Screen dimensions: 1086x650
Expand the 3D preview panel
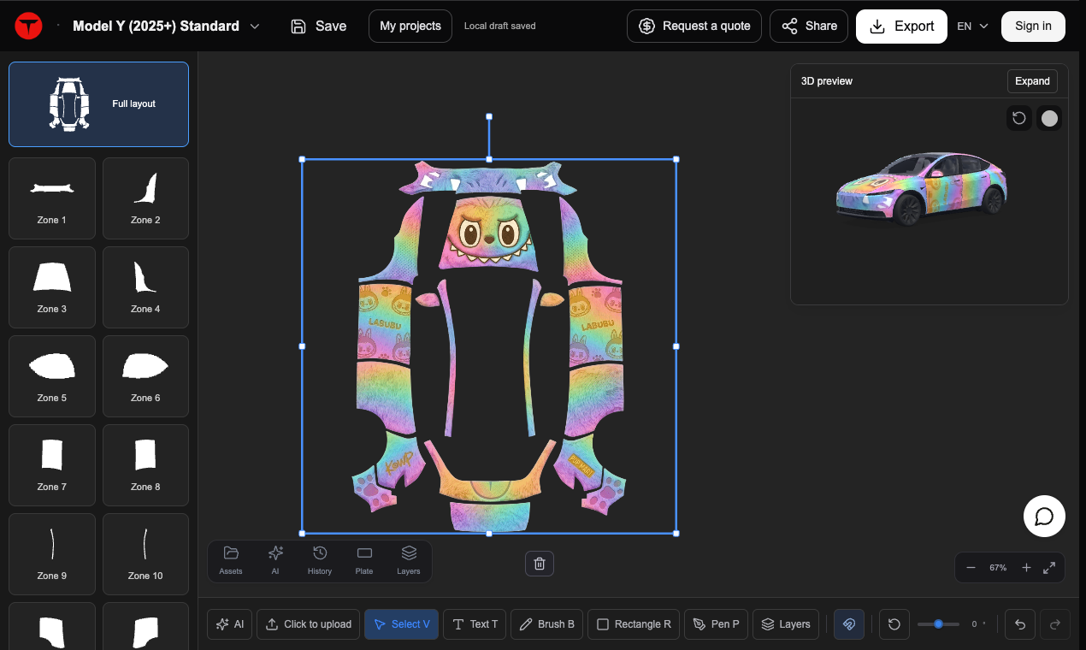[x=1032, y=81]
